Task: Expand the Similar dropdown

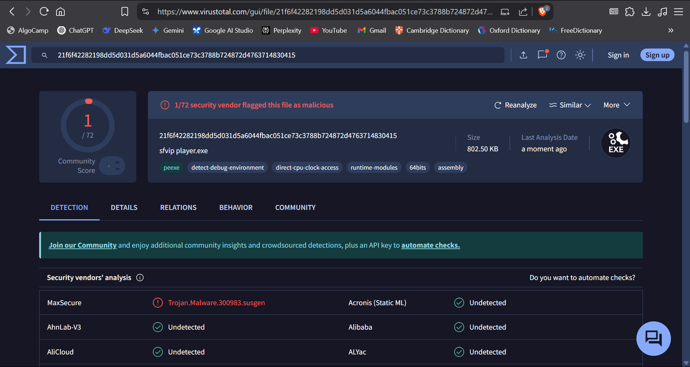Action: pos(570,105)
